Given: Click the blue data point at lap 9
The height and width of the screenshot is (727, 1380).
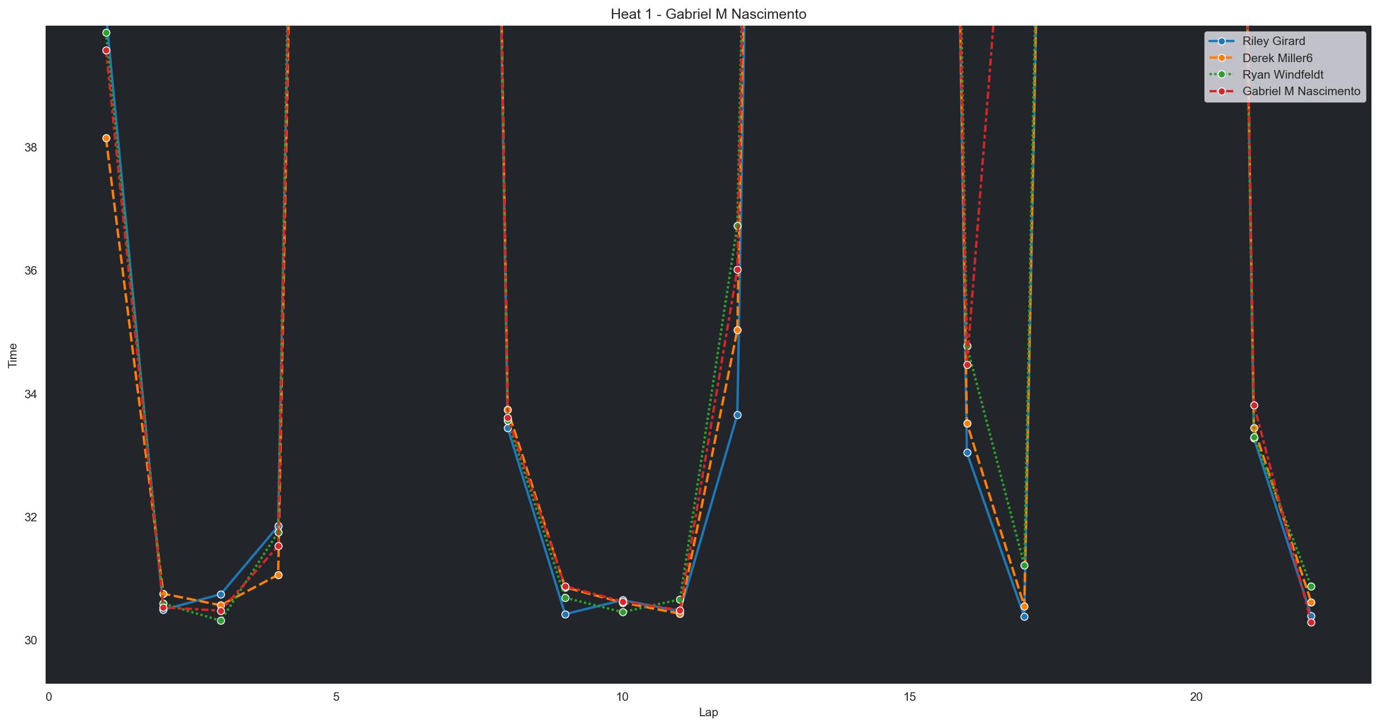Looking at the screenshot, I should (x=565, y=614).
